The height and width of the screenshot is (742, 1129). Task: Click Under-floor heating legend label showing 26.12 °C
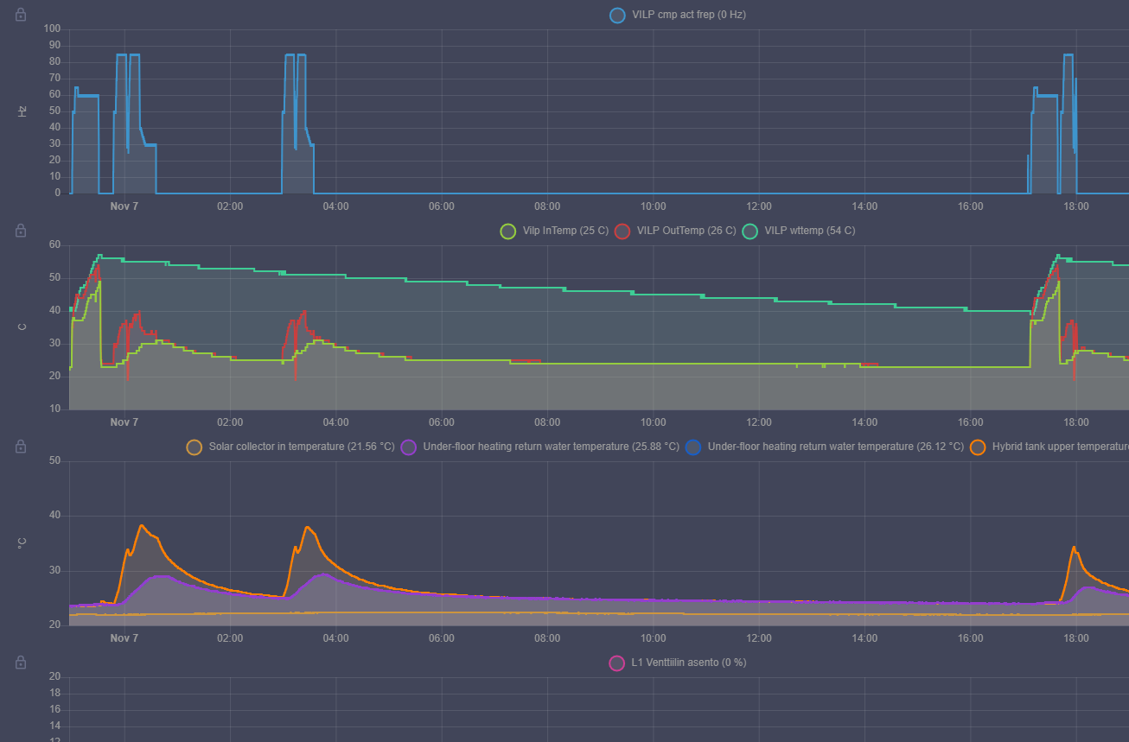pos(835,447)
